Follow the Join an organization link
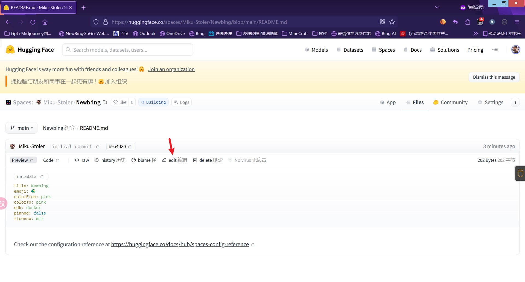 pos(171,69)
